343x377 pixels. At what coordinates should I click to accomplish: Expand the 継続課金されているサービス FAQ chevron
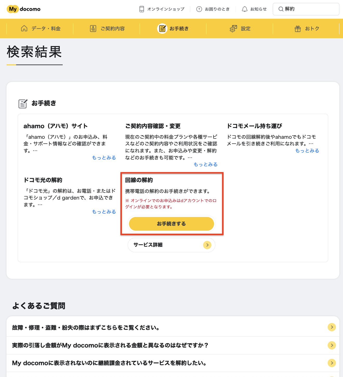pyautogui.click(x=332, y=363)
